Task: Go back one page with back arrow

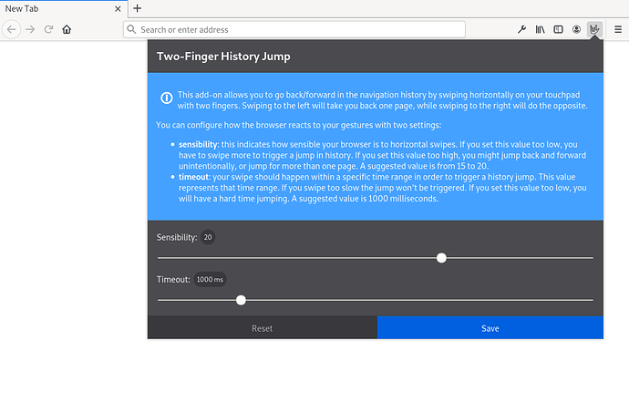Action: pyautogui.click(x=12, y=29)
